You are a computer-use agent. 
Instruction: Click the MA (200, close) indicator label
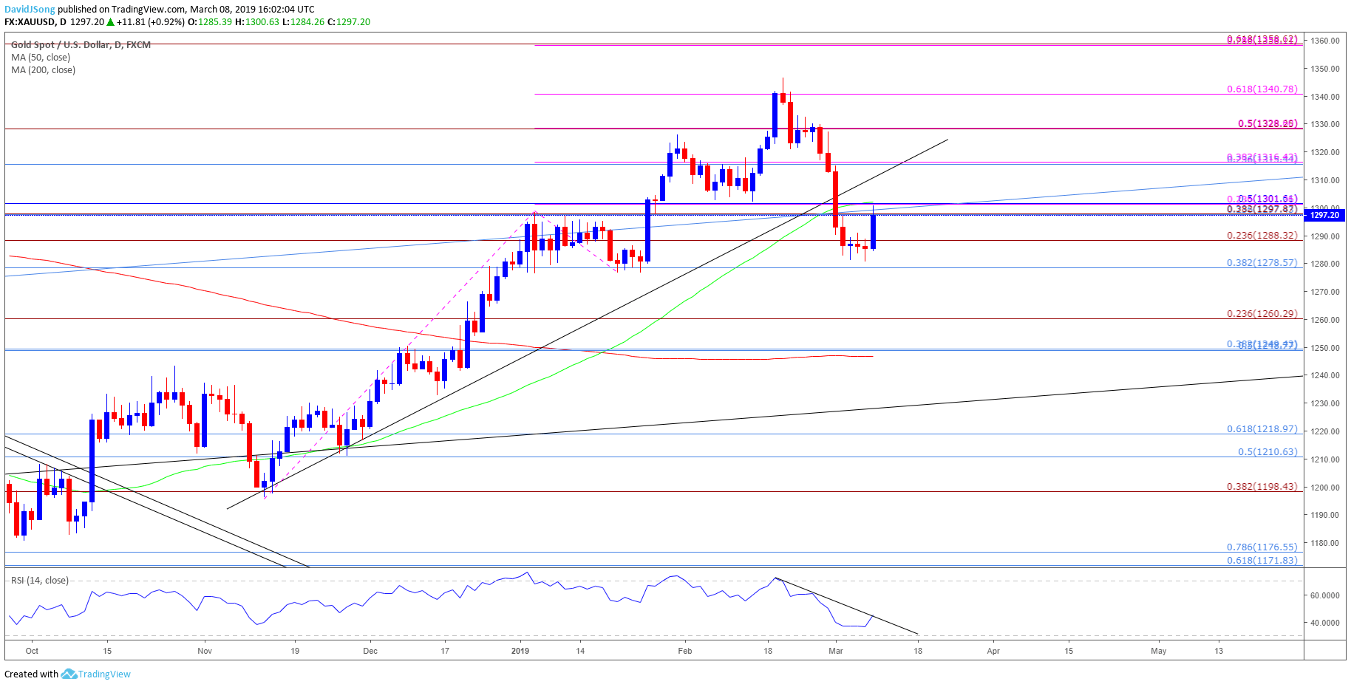(x=43, y=70)
